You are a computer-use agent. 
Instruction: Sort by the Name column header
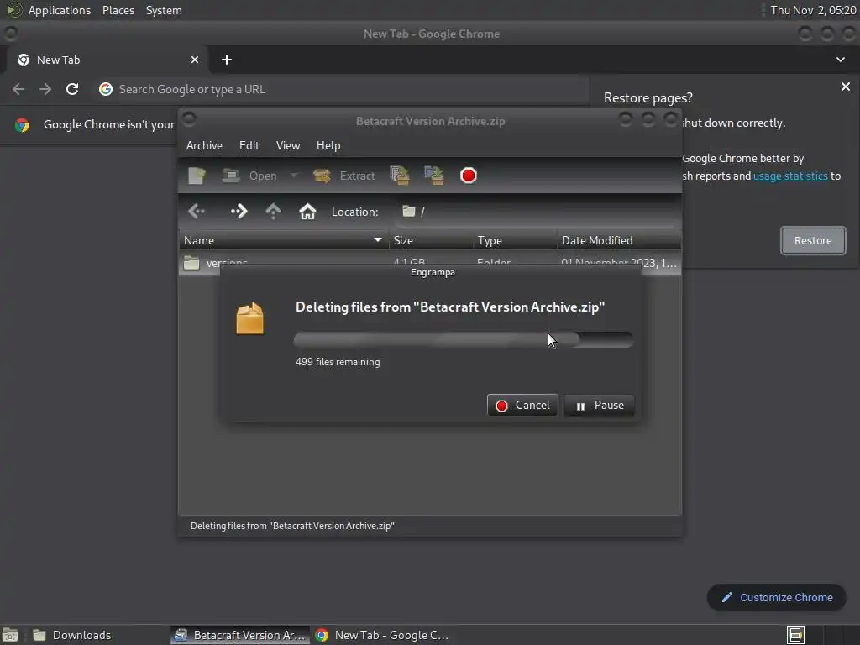point(284,240)
